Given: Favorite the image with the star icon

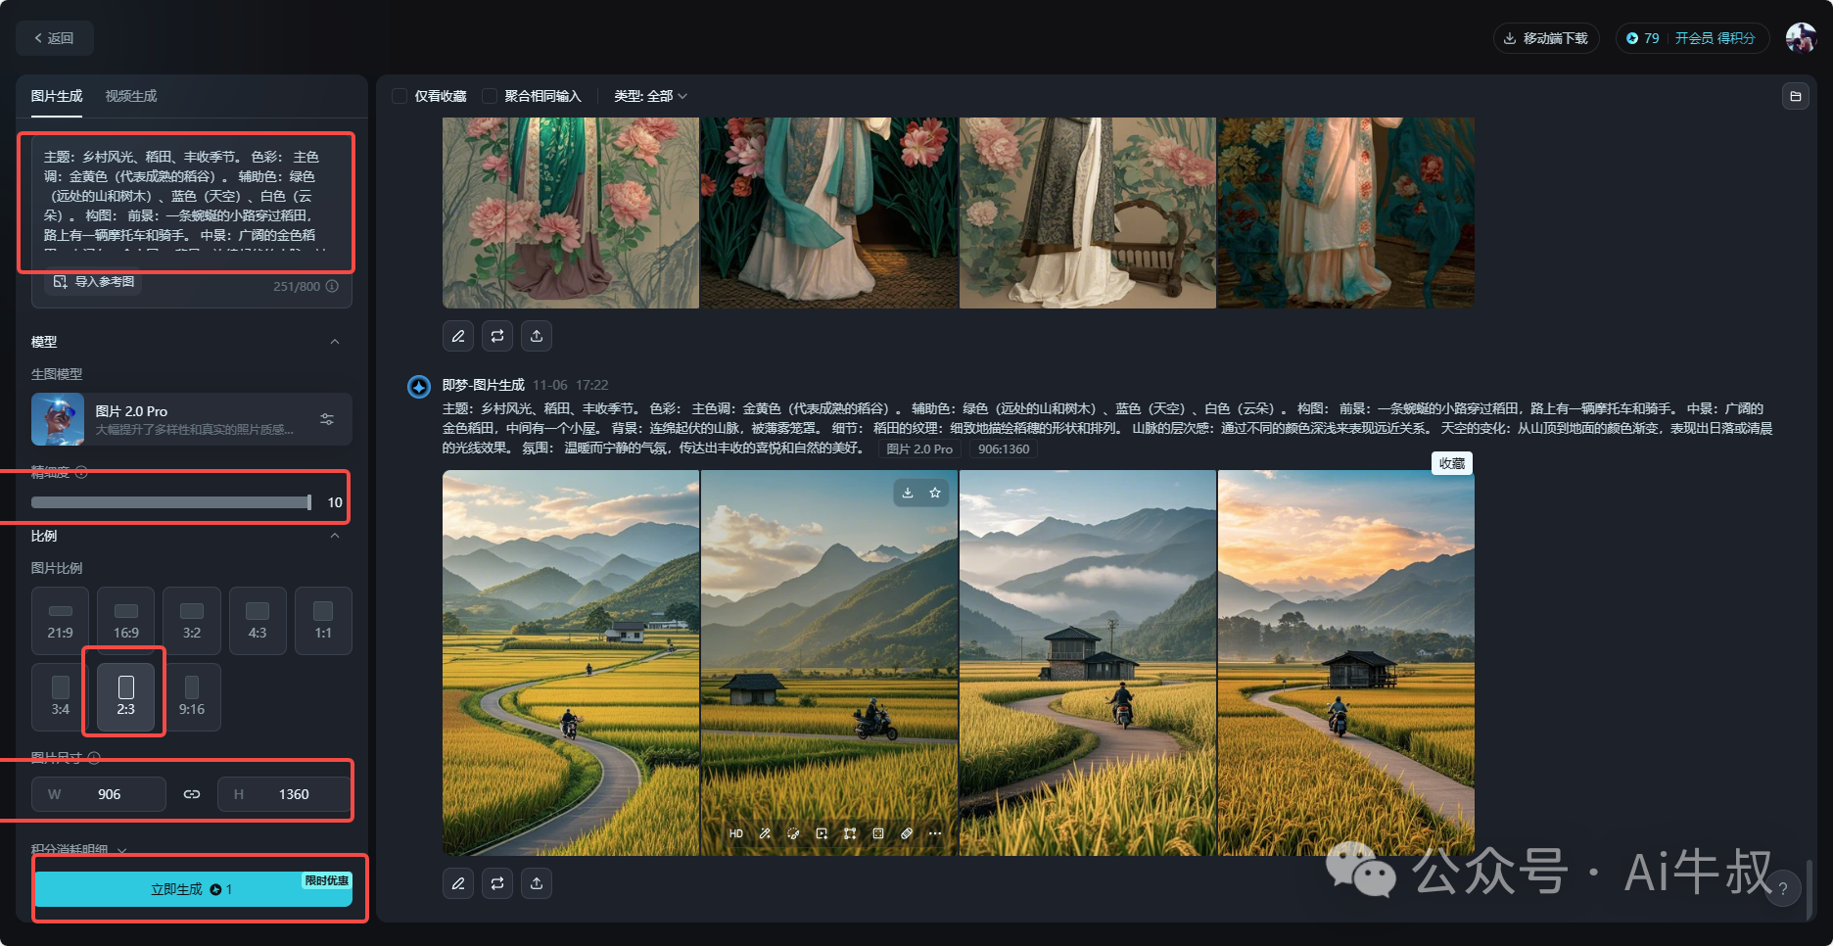Looking at the screenshot, I should [935, 493].
